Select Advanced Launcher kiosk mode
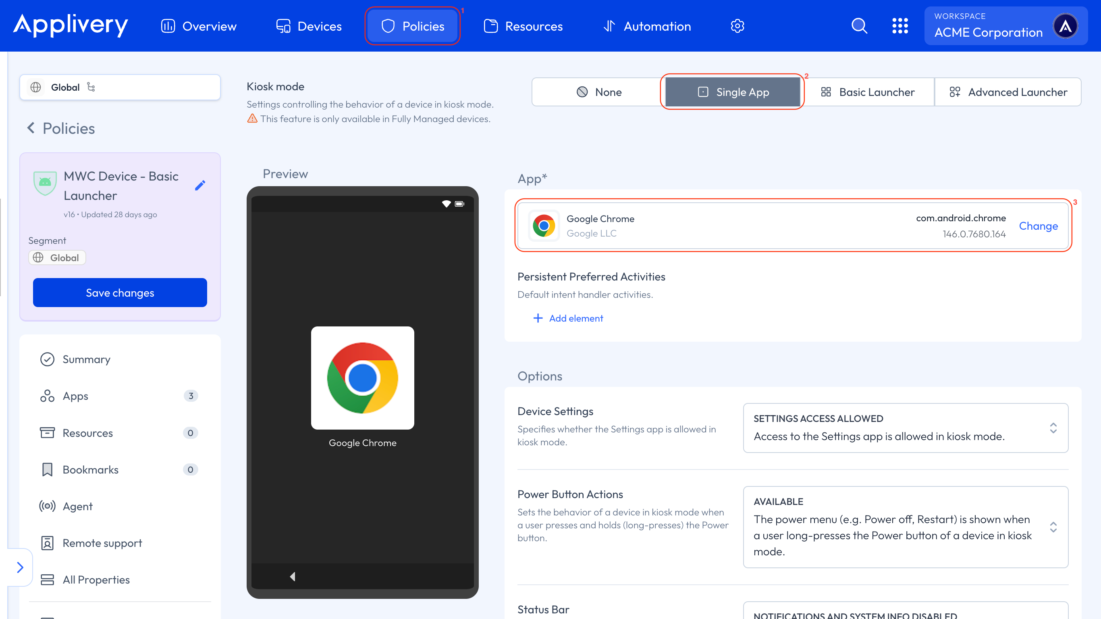Screen dimensions: 1101x619 point(1008,92)
